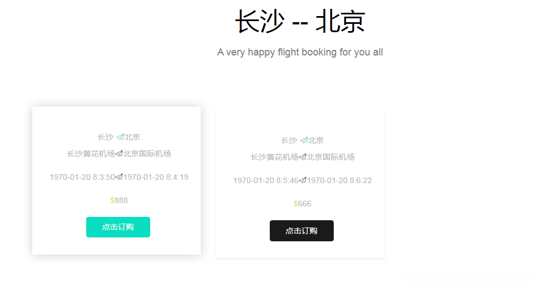Click plane icon between airports in $666 card
The height and width of the screenshot is (289, 539).
coord(303,157)
